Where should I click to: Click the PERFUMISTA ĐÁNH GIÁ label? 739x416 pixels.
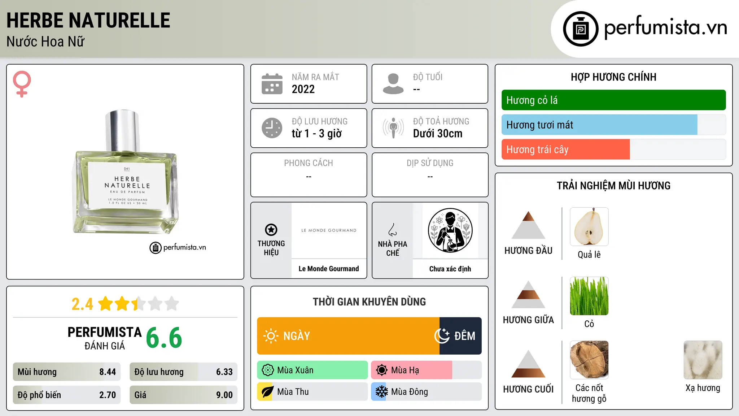[x=105, y=338]
